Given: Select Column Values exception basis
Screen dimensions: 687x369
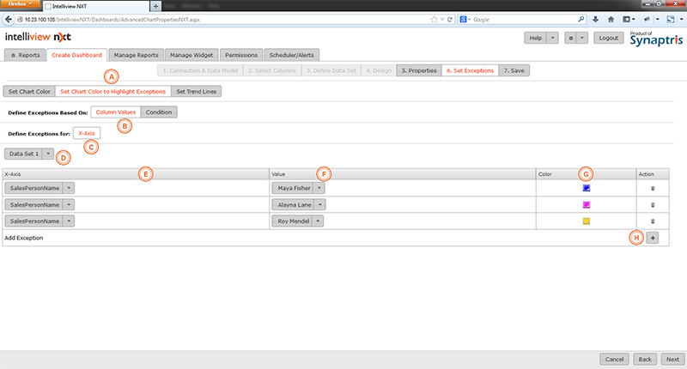Looking at the screenshot, I should point(115,112).
